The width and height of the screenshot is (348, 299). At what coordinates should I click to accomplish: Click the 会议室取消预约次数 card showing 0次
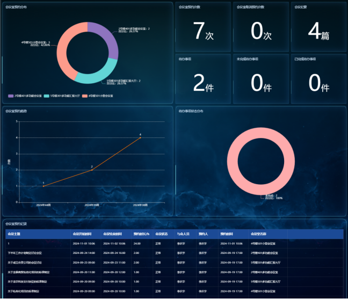(260, 27)
